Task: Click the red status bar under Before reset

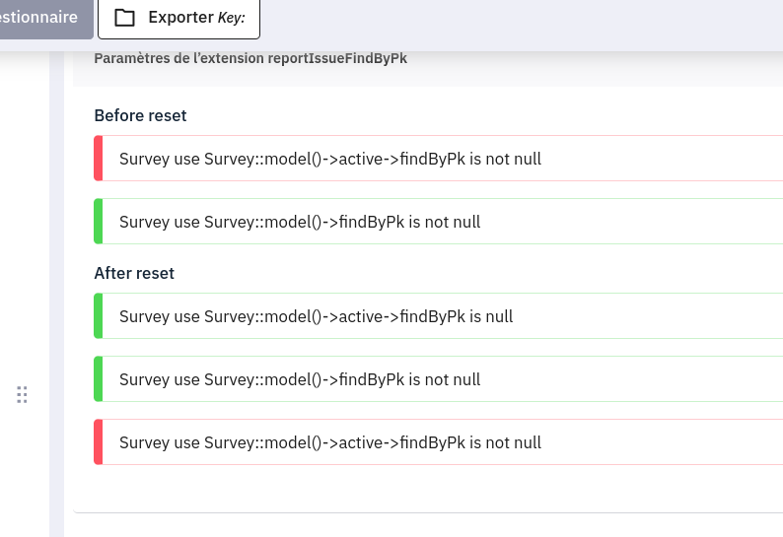Action: tap(99, 159)
